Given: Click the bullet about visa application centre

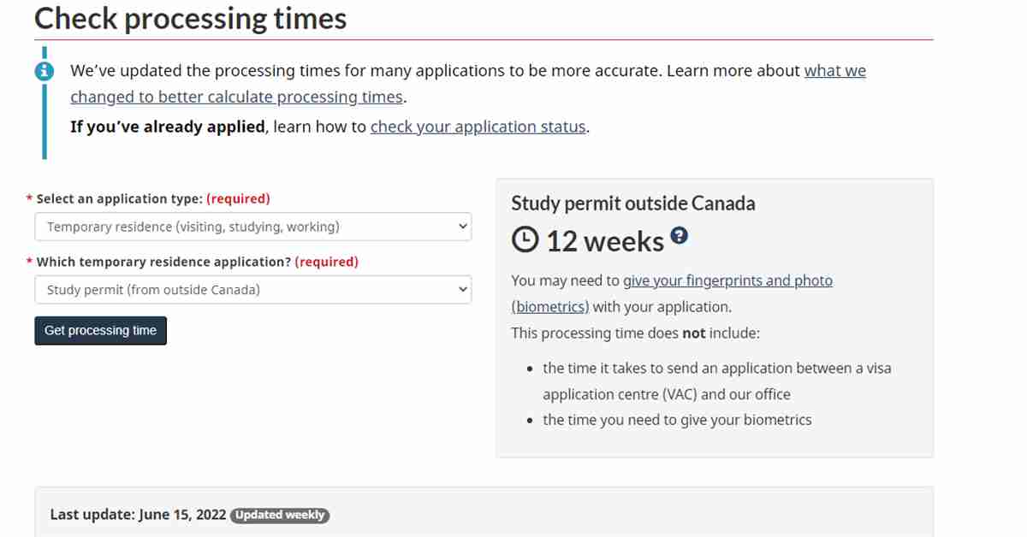Looking at the screenshot, I should pyautogui.click(x=717, y=381).
